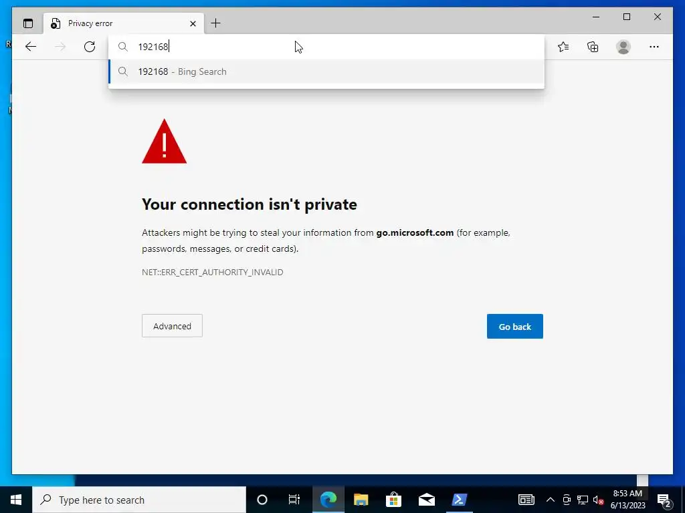The width and height of the screenshot is (685, 513).
Task: Go back using the back arrow
Action: pos(31,47)
